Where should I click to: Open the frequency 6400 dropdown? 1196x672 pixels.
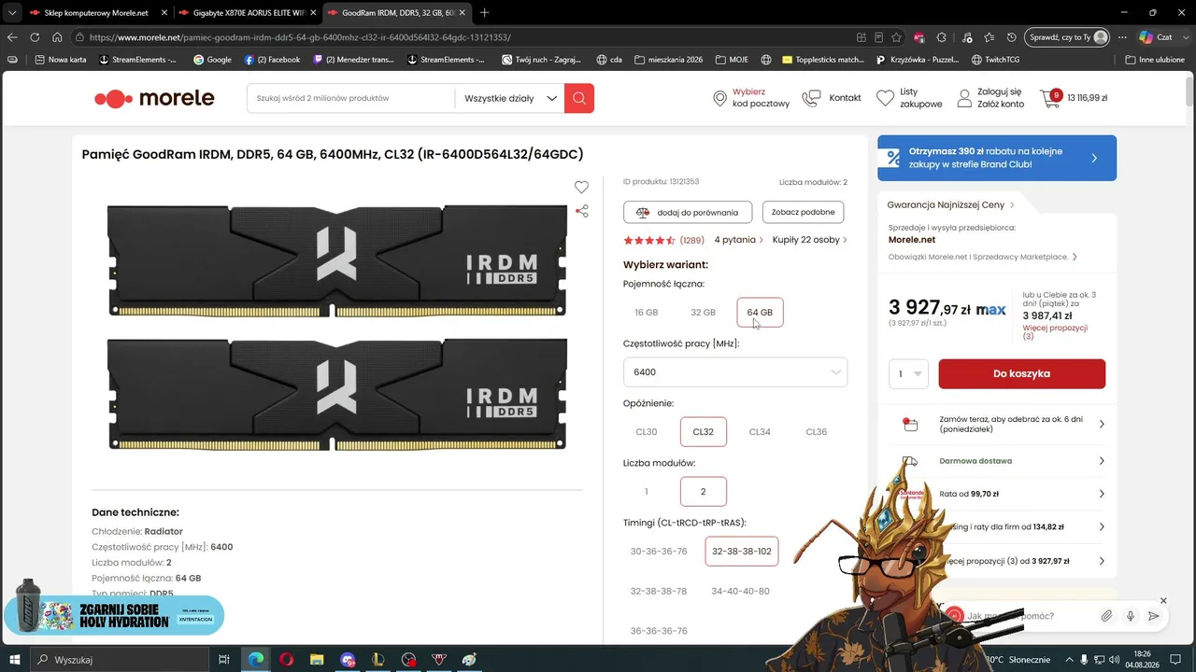coord(735,372)
